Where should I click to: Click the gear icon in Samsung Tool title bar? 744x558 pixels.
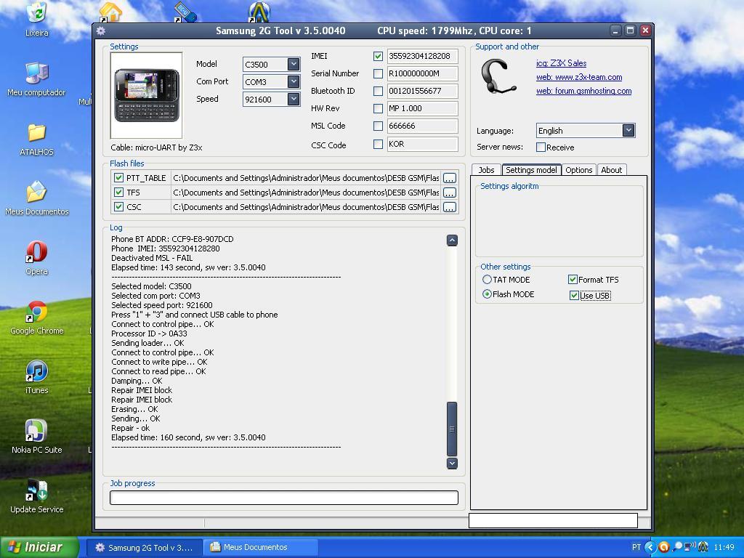[100, 31]
